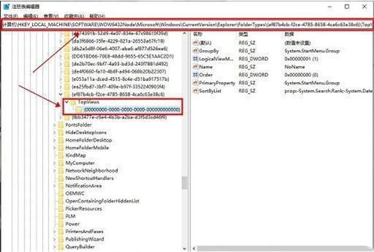
Task: Click the value data '(数值未设置)'
Action: point(297,43)
